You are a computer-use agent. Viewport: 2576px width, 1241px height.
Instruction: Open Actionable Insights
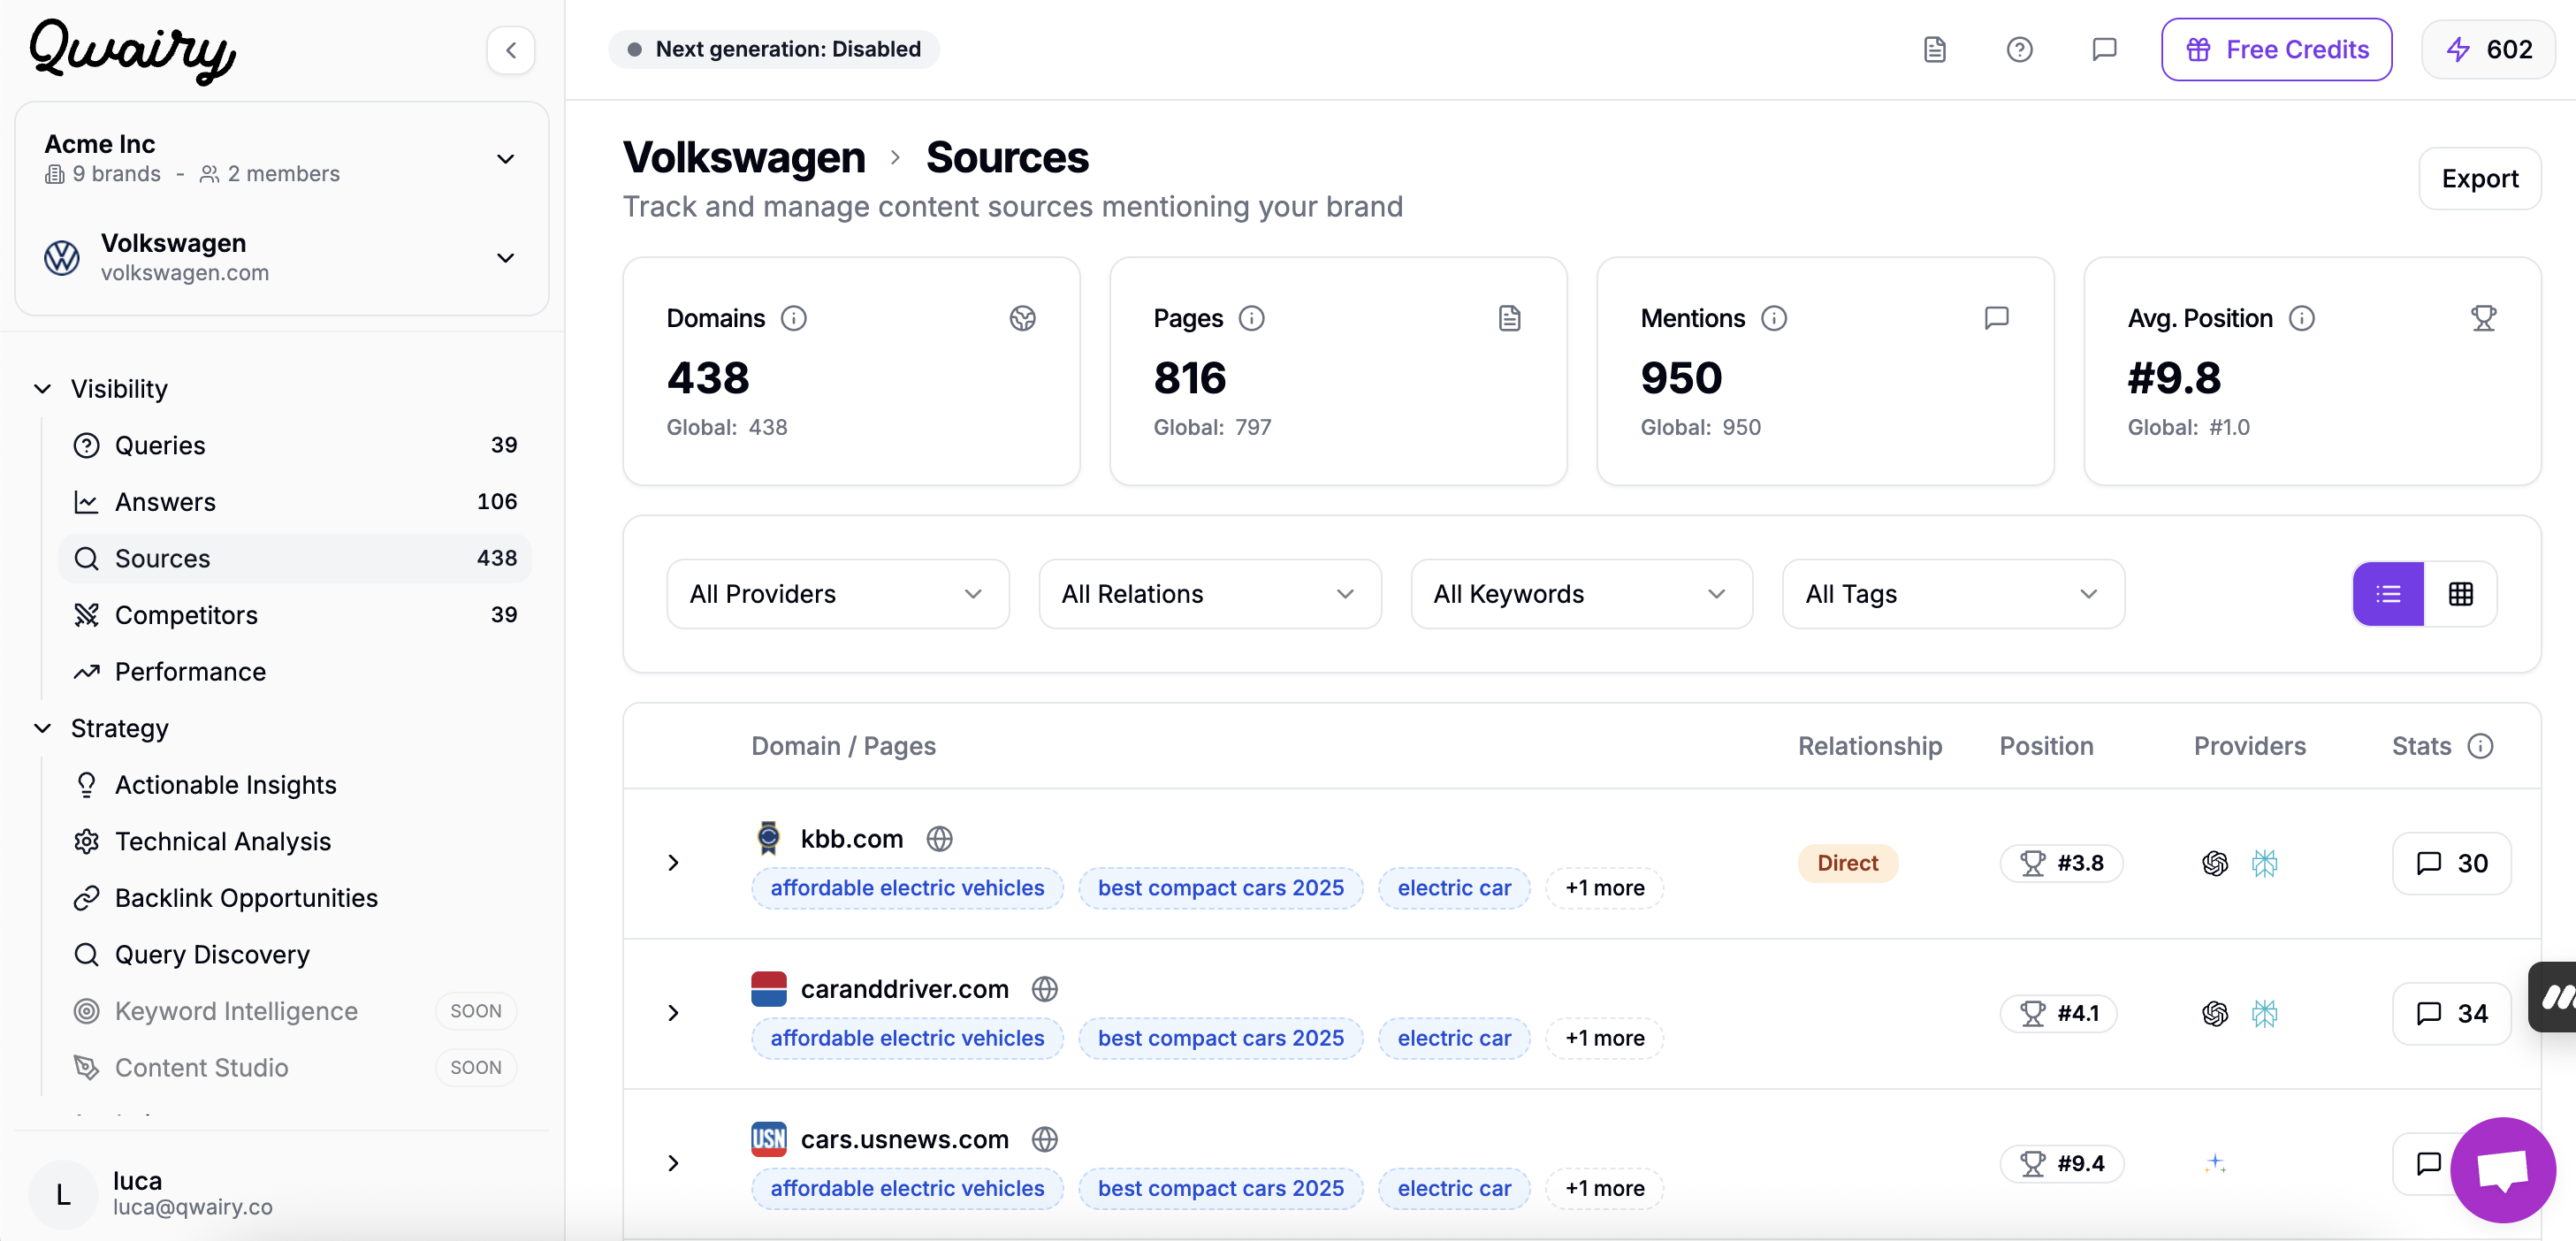[295, 785]
